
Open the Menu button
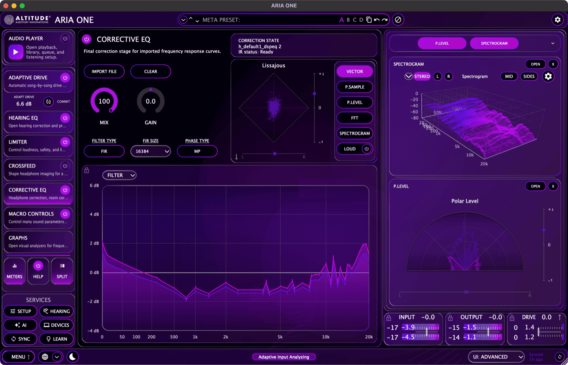pos(18,357)
